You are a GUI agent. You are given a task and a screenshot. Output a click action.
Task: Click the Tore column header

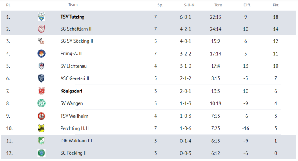tap(218, 5)
